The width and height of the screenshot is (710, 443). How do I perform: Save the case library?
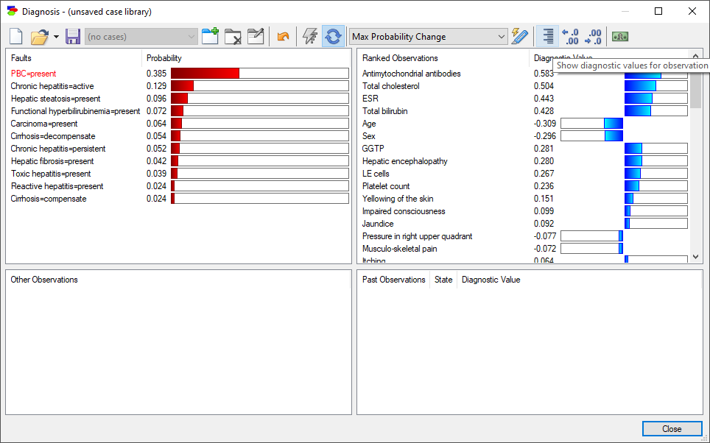pos(73,36)
